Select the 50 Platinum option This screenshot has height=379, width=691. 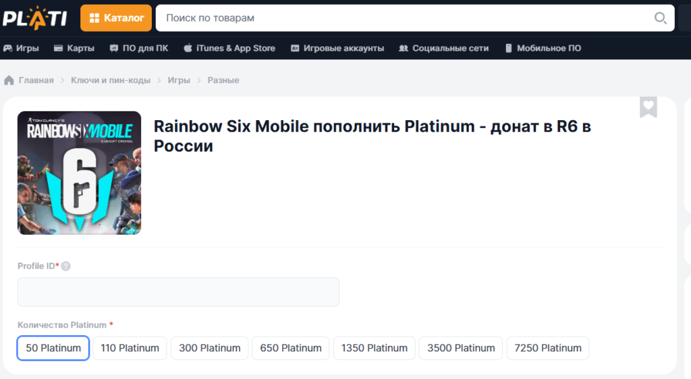tap(53, 348)
